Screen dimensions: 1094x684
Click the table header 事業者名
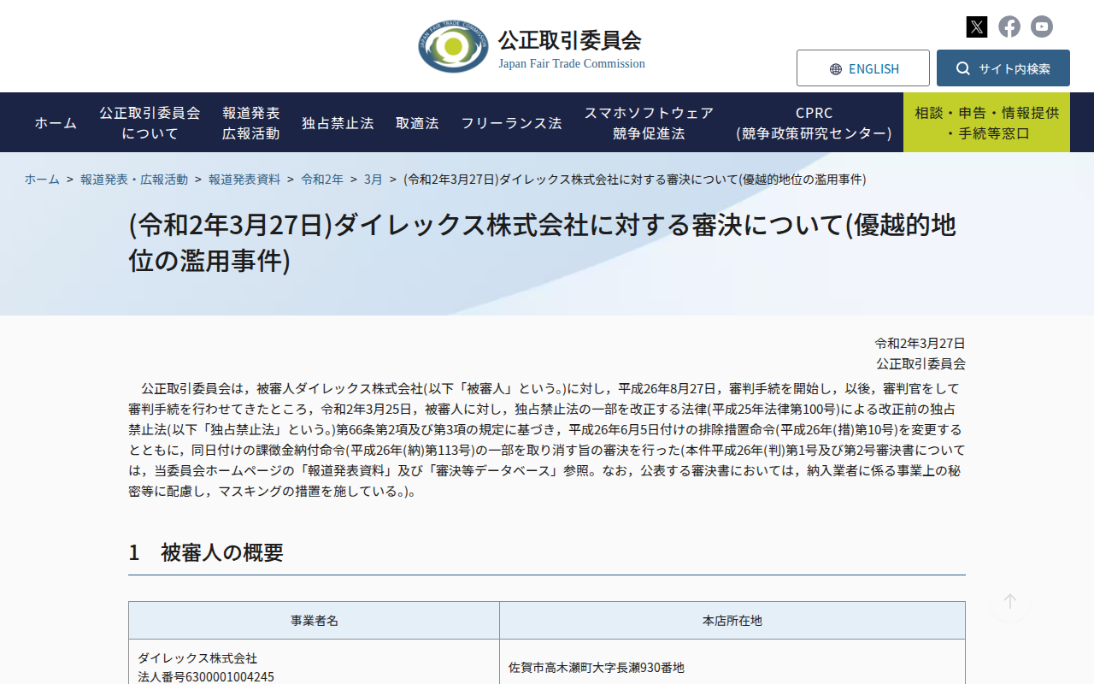click(x=315, y=621)
